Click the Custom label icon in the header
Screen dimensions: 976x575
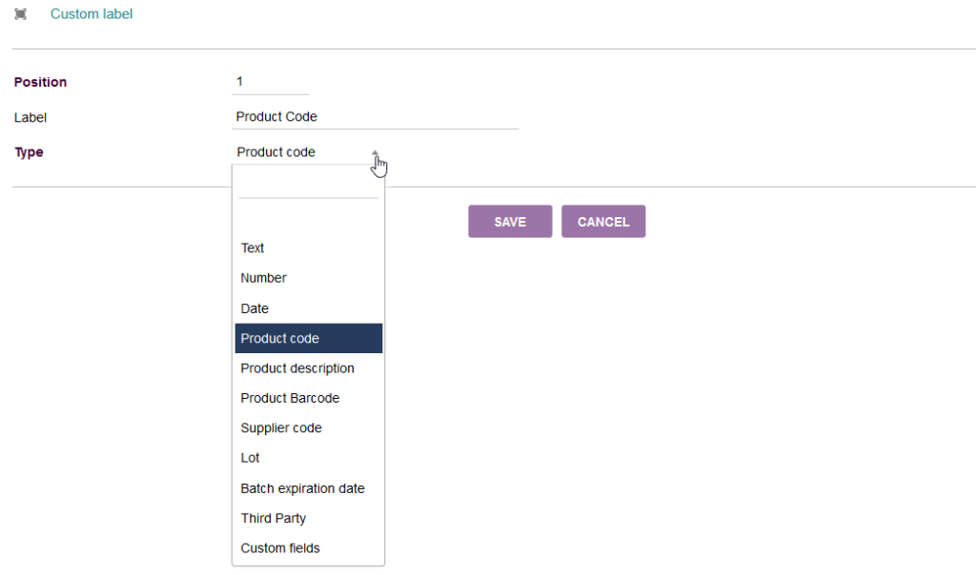click(21, 14)
